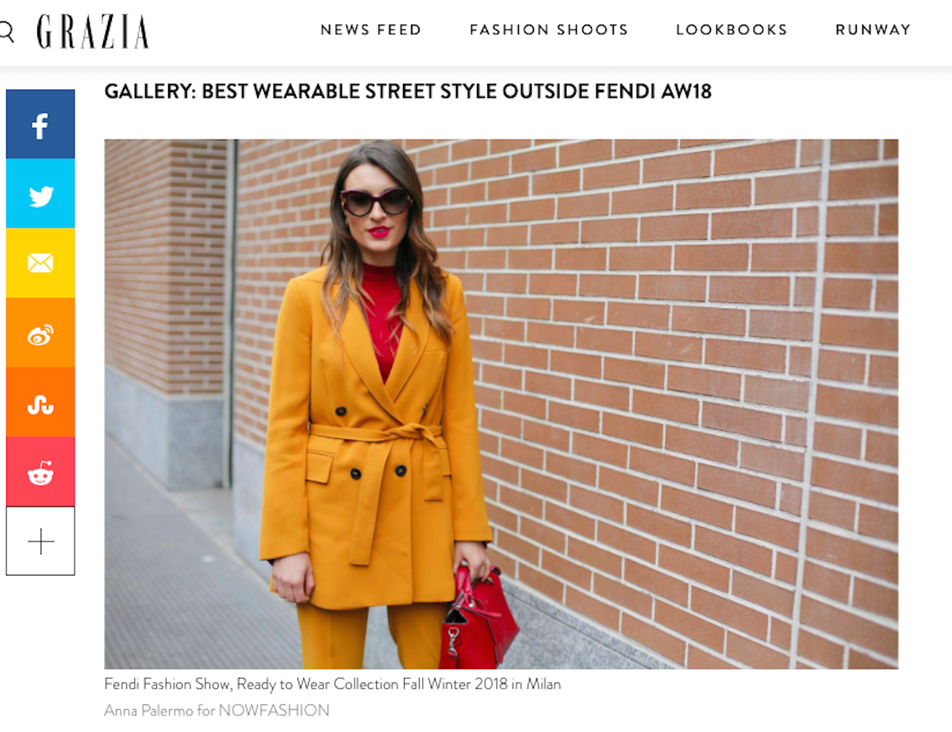The height and width of the screenshot is (732, 952).
Task: Post the gallery to Reddit
Action: click(40, 472)
